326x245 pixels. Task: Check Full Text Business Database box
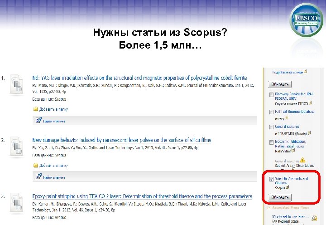pyautogui.click(x=271, y=113)
